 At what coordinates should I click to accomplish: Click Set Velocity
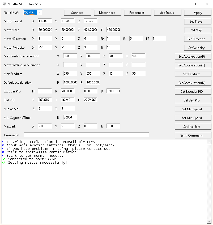[x=198, y=48]
